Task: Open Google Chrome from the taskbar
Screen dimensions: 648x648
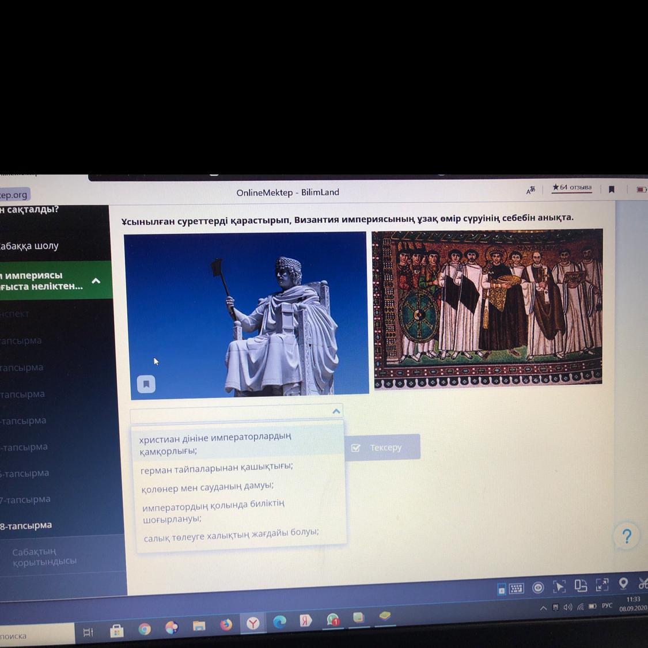Action: 144,629
